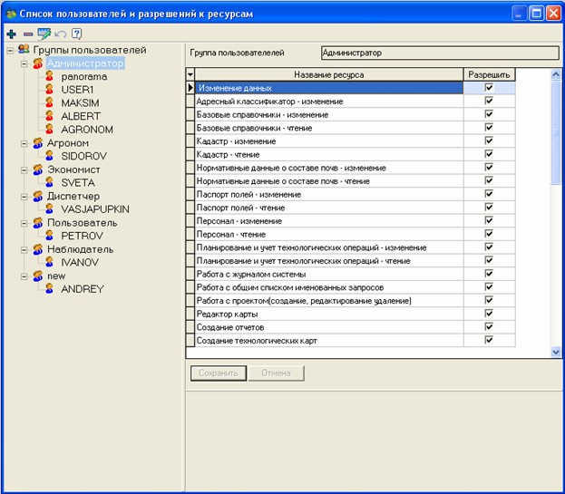Viewport: 565px width, 494px height.
Task: Click the plus (add) toolbar icon
Action: [x=11, y=34]
